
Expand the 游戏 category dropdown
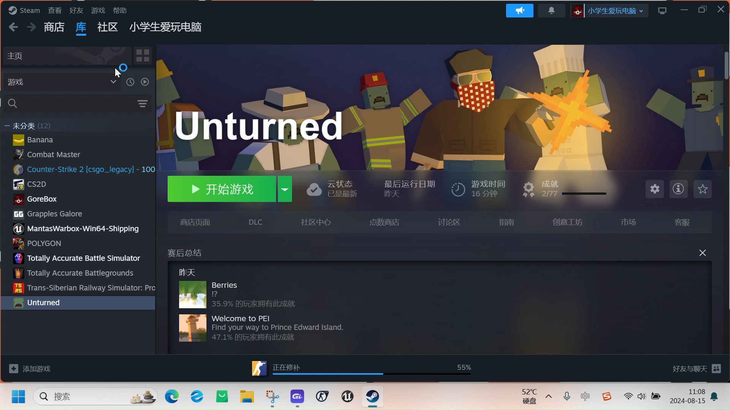click(x=113, y=82)
